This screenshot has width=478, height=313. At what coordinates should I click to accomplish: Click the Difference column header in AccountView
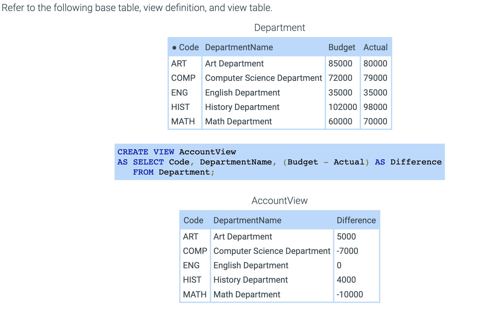click(356, 220)
